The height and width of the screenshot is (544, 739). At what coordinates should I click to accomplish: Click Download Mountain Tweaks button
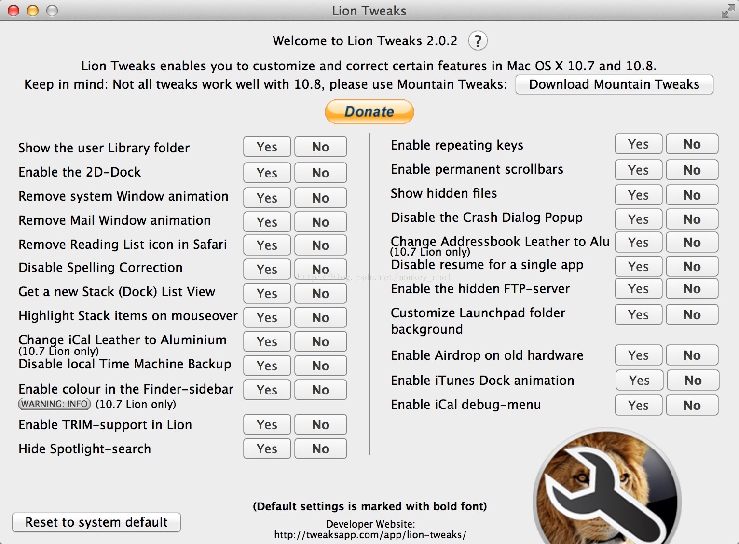(x=614, y=84)
